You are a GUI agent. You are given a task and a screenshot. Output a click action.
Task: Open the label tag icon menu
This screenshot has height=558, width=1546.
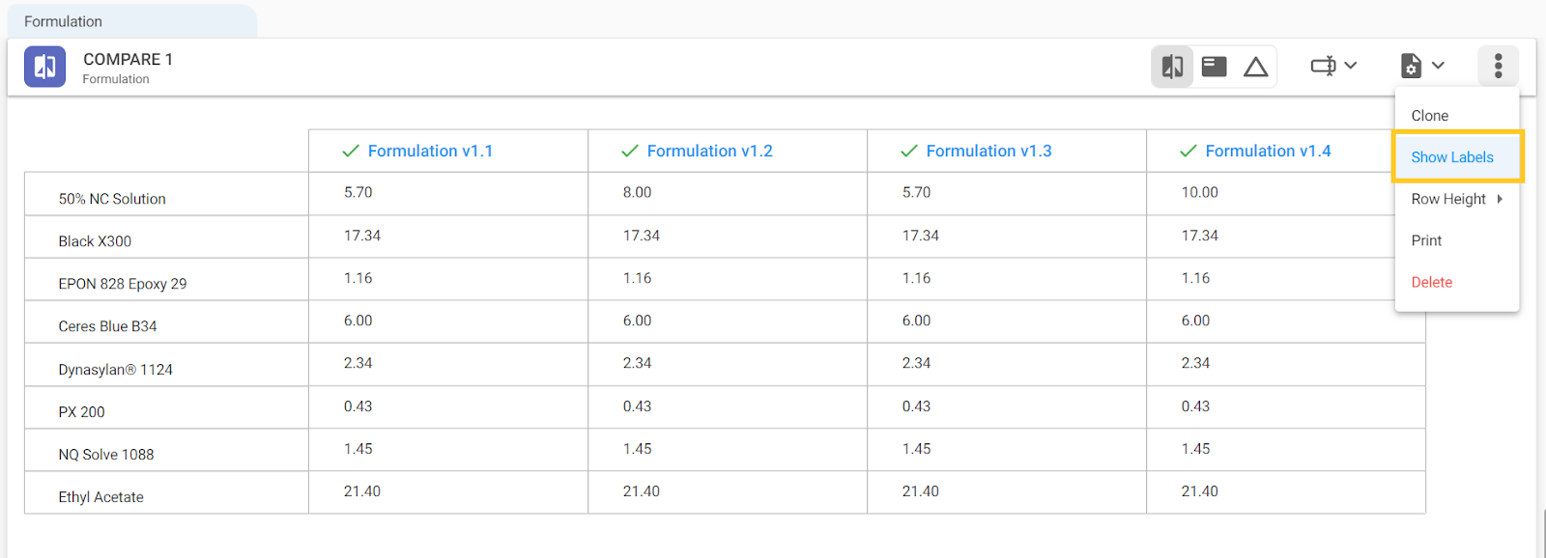coord(1323,66)
